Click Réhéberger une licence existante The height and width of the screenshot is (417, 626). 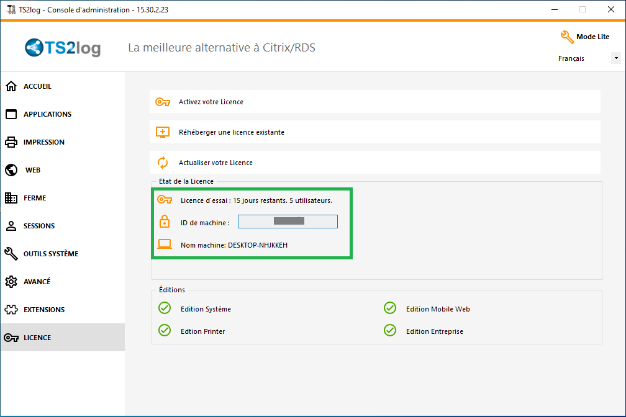click(x=375, y=132)
